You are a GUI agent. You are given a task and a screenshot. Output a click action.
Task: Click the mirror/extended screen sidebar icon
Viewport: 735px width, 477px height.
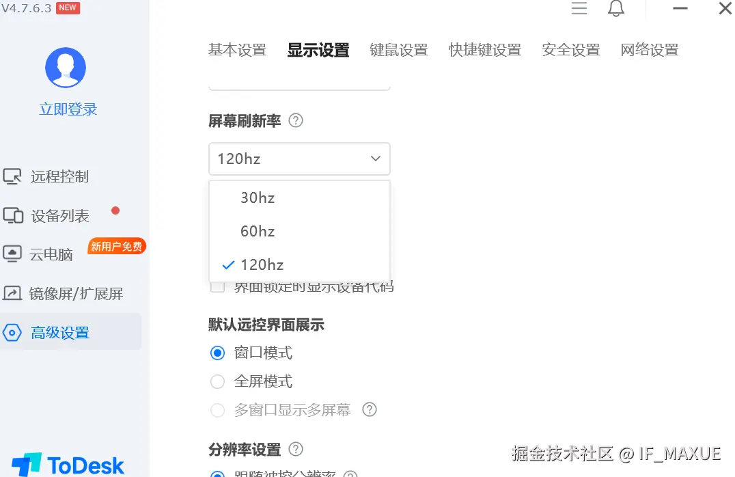coord(12,293)
